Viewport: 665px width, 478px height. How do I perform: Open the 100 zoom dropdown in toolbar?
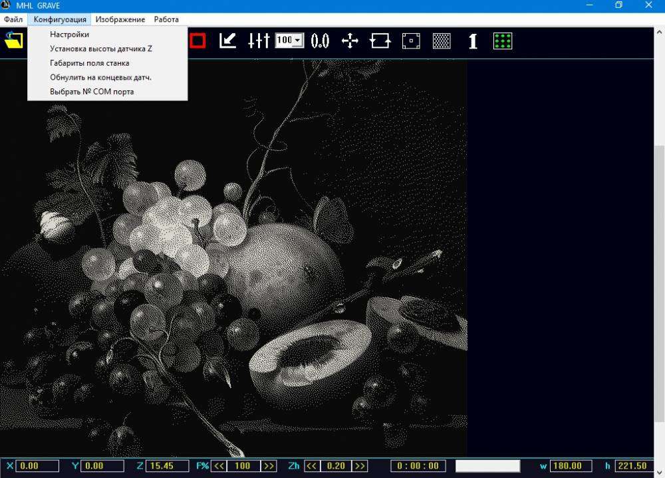point(297,41)
